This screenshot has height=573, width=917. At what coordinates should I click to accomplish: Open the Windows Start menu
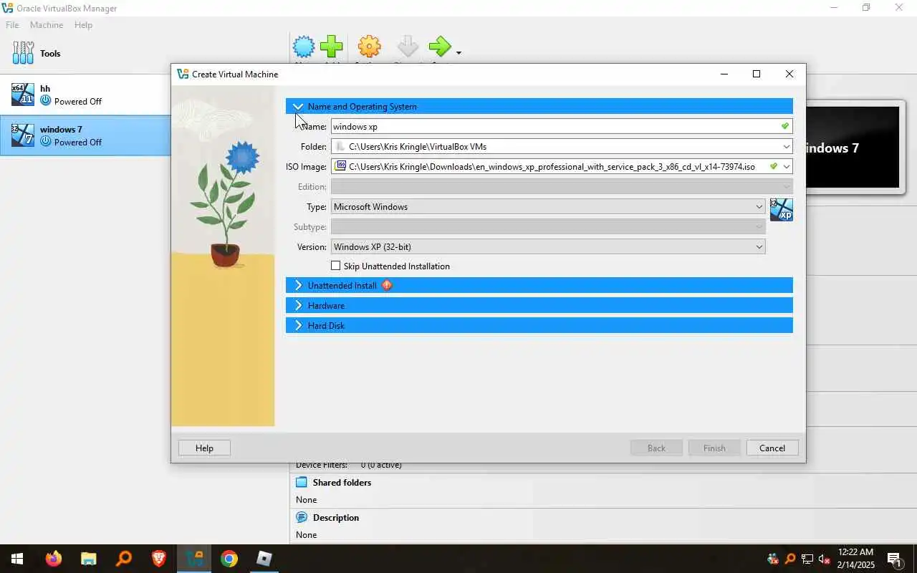(17, 559)
